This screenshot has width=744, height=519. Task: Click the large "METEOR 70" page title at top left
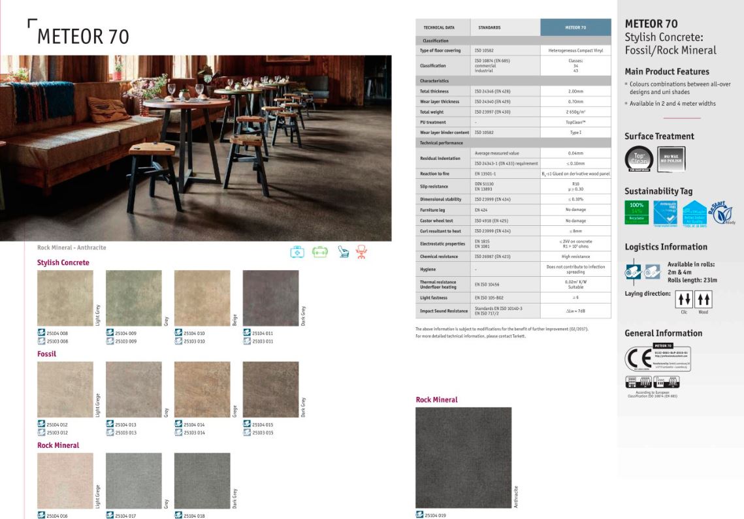(83, 37)
